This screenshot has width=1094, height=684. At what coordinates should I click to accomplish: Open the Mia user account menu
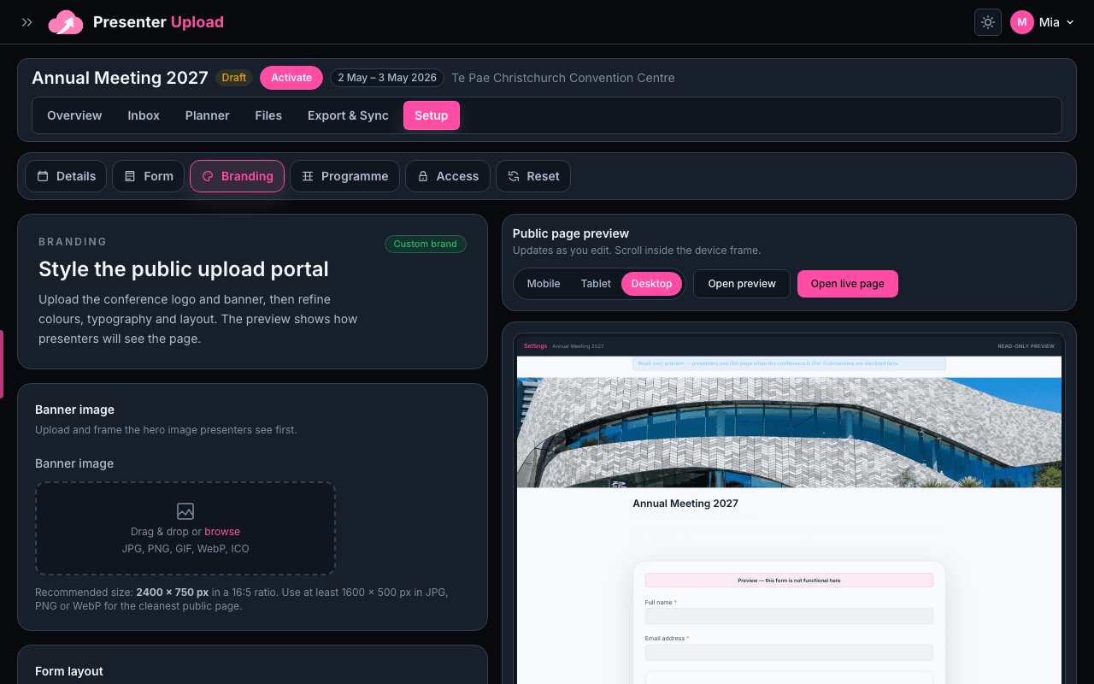tap(1042, 22)
